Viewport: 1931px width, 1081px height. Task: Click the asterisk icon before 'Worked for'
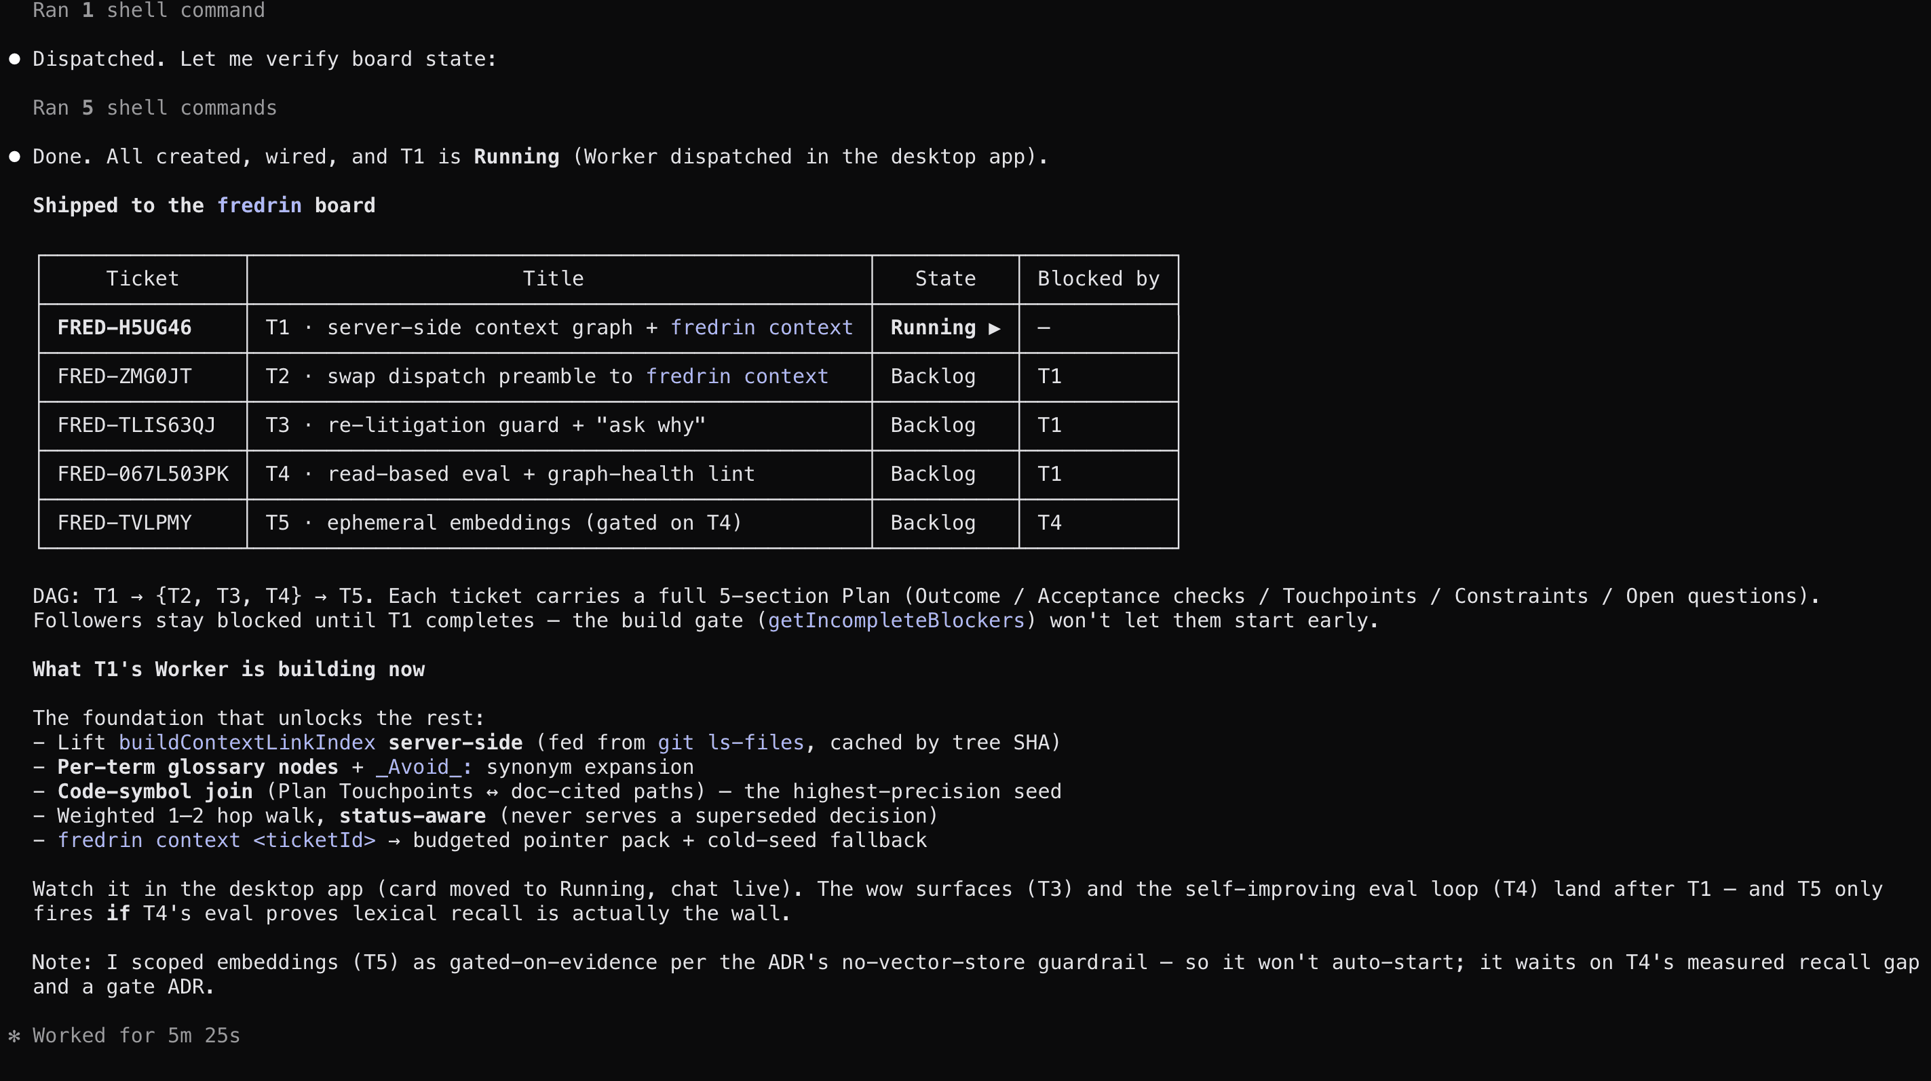(x=14, y=1036)
